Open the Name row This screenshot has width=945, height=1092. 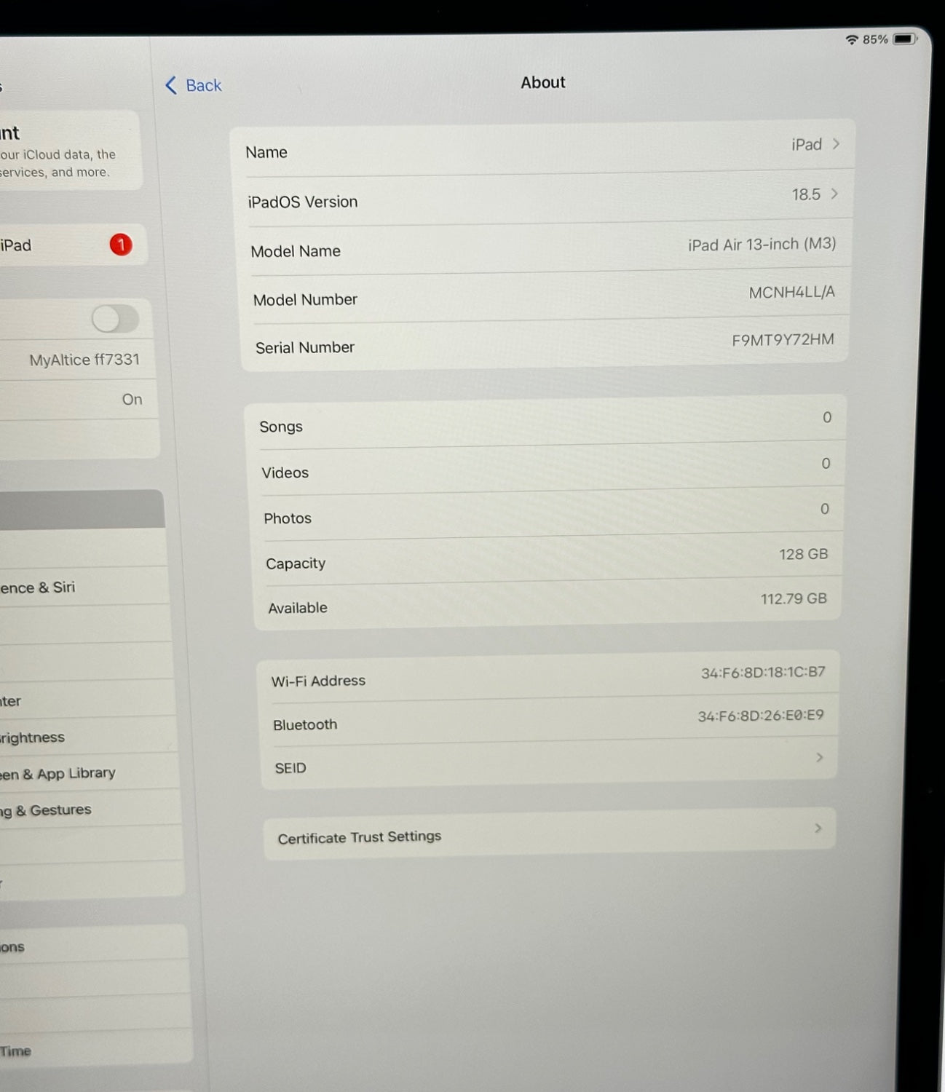click(x=542, y=149)
